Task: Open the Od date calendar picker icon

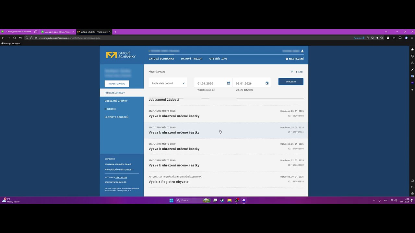Action: pyautogui.click(x=229, y=83)
